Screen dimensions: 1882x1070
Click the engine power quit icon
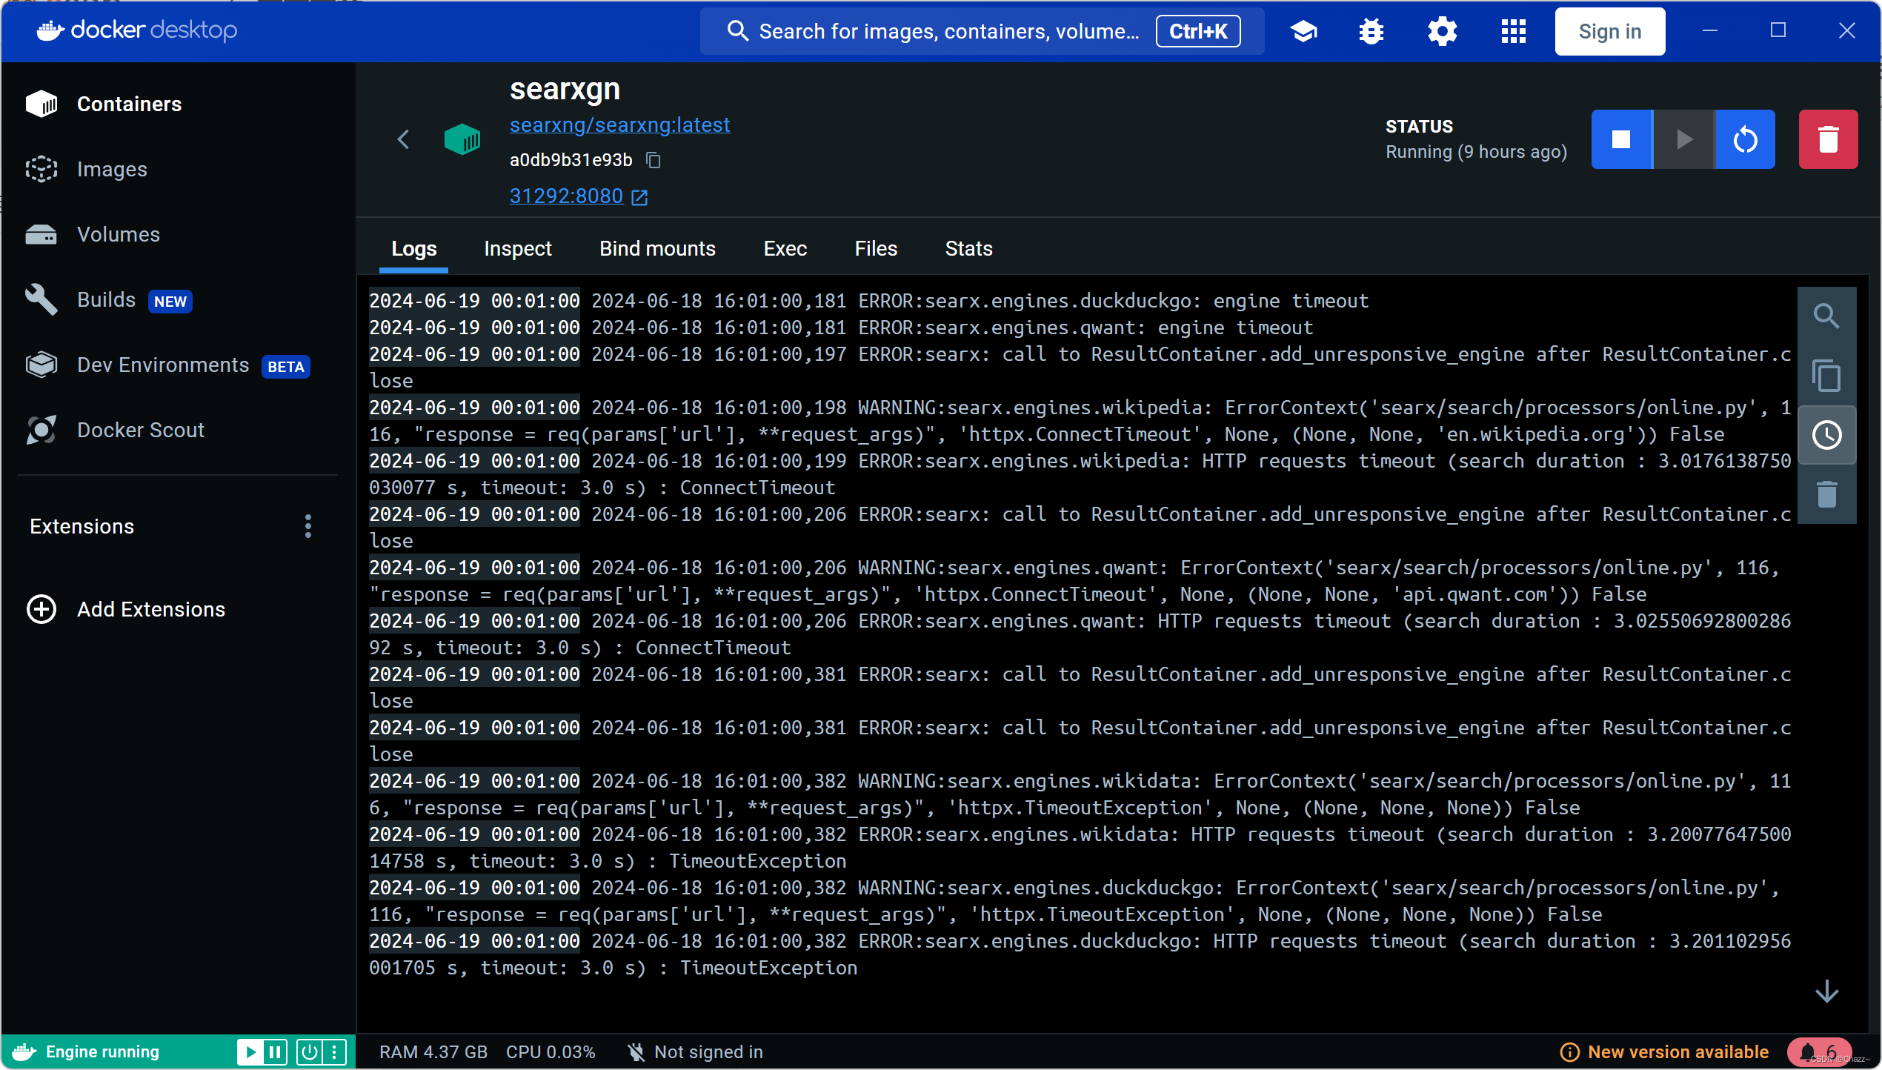point(310,1051)
